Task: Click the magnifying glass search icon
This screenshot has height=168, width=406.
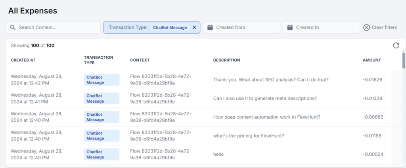Action: coord(13,28)
